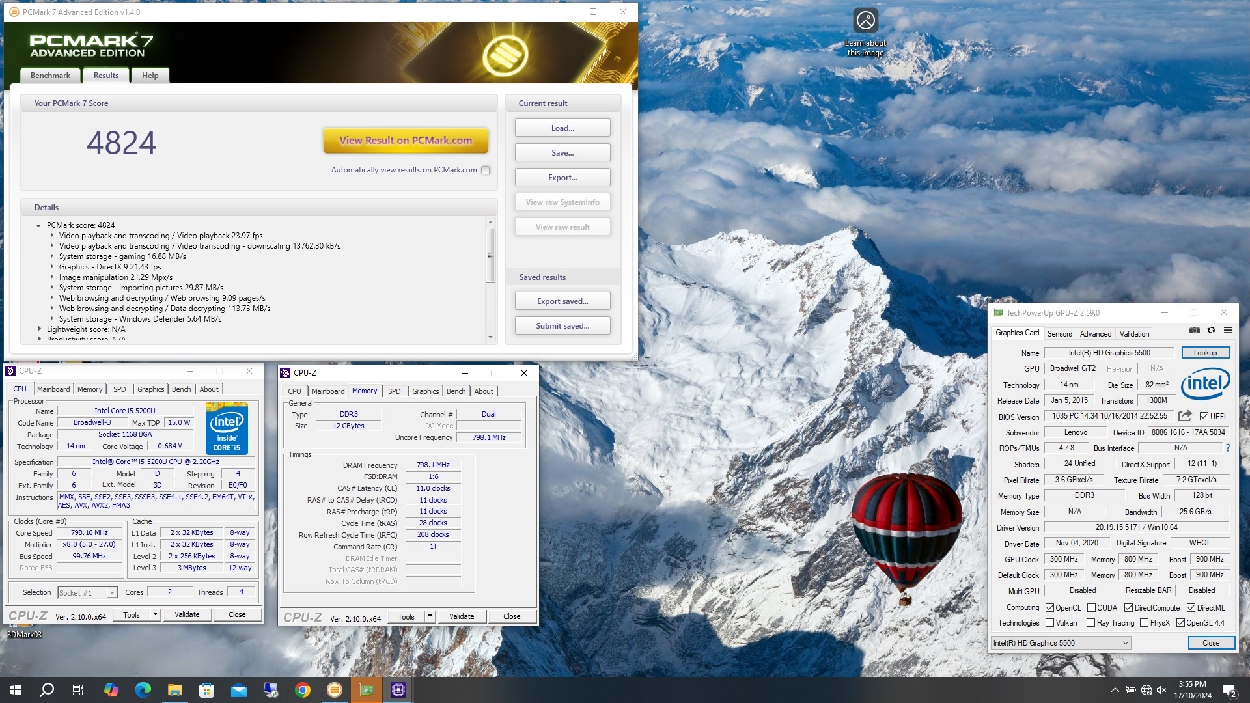Click the Submit saved... button
Image resolution: width=1250 pixels, height=703 pixels.
[562, 326]
